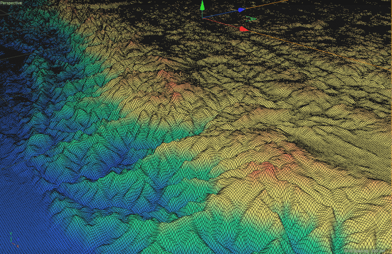Open the Perspective viewport label menu
This screenshot has height=254, width=392.
(x=11, y=3)
